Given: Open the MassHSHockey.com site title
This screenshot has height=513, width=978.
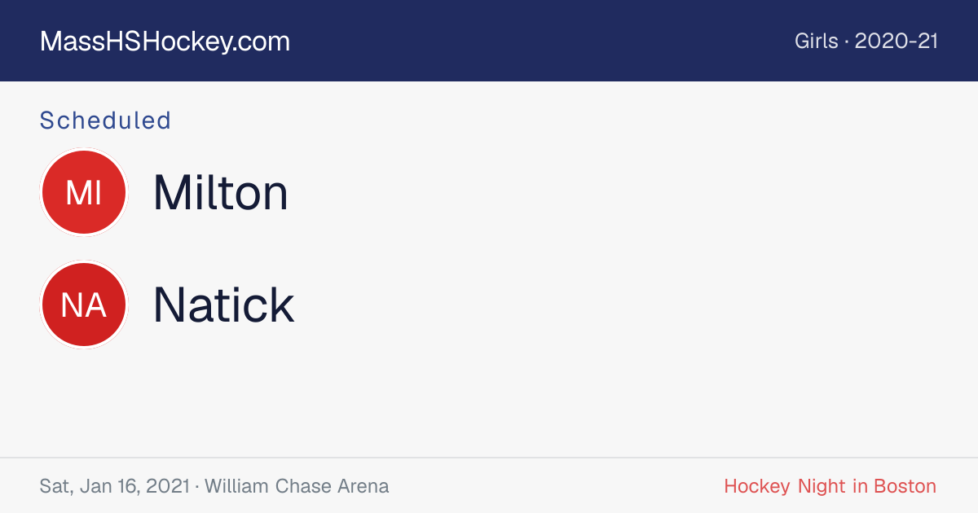Looking at the screenshot, I should [x=165, y=42].
